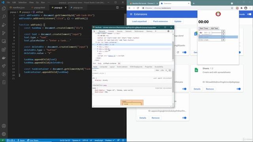Reload the Chrome extensions page

coord(138,8)
